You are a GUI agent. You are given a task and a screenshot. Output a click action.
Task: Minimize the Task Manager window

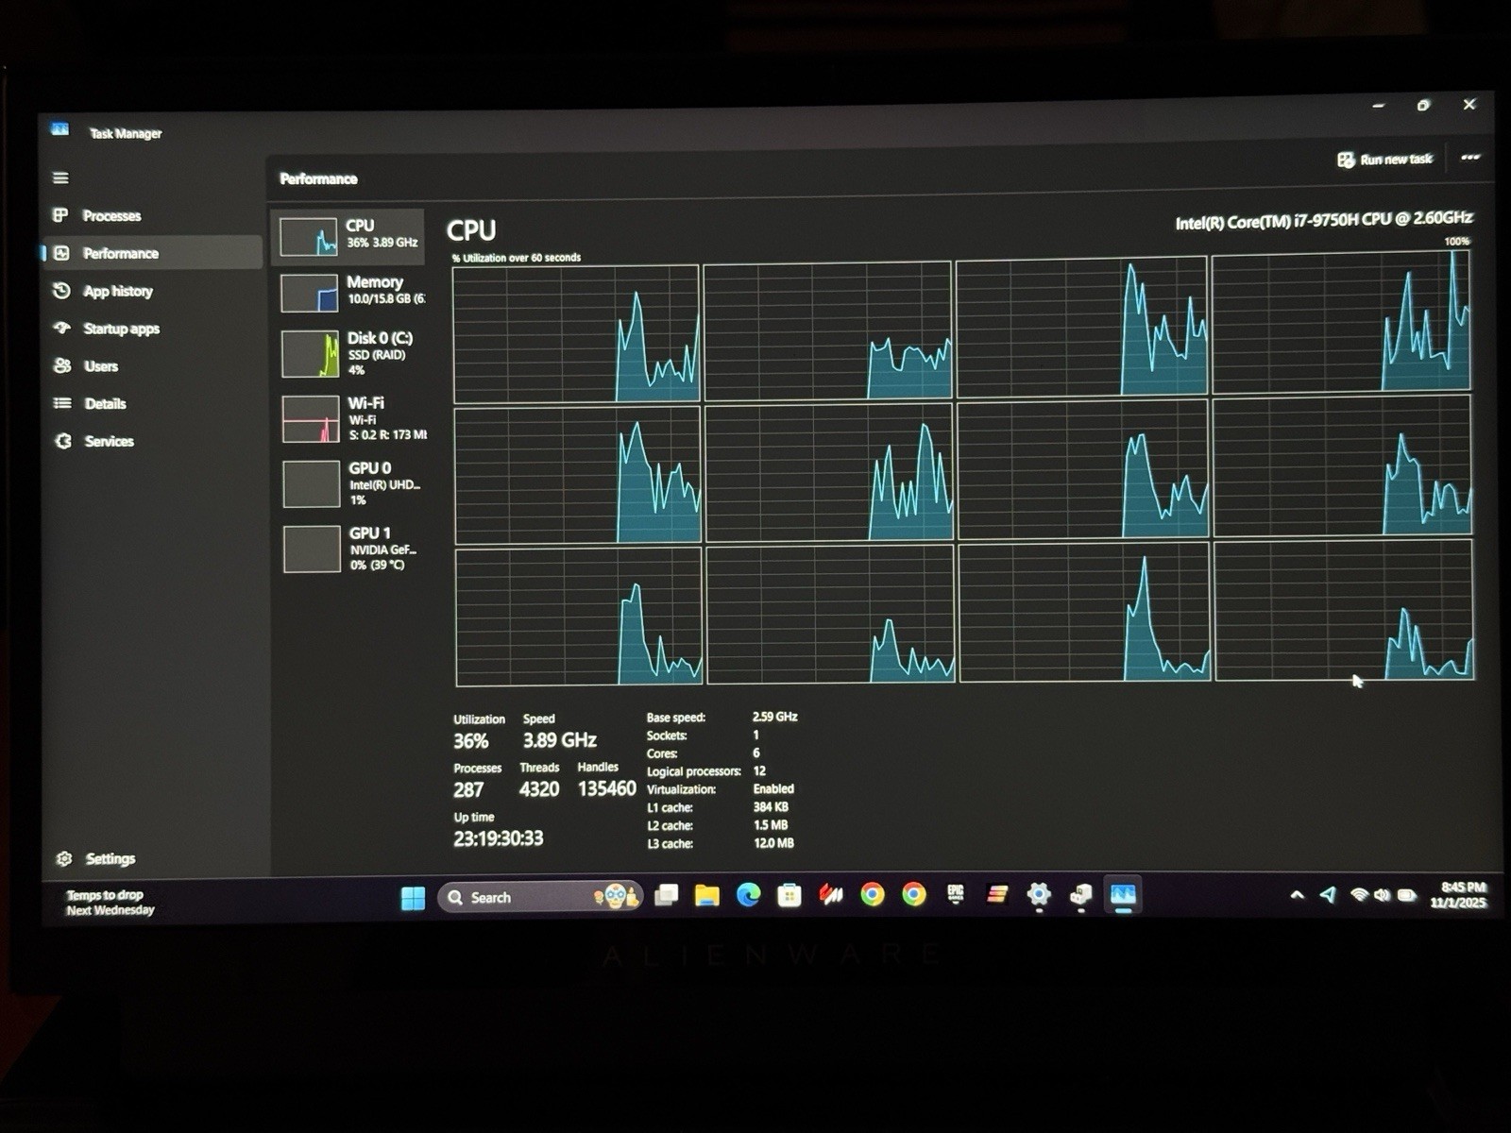pyautogui.click(x=1379, y=106)
